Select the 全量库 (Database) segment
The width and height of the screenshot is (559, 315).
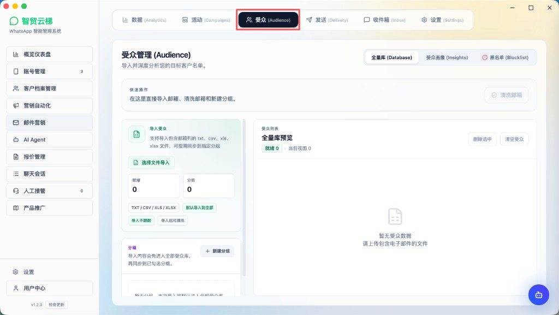tap(391, 57)
